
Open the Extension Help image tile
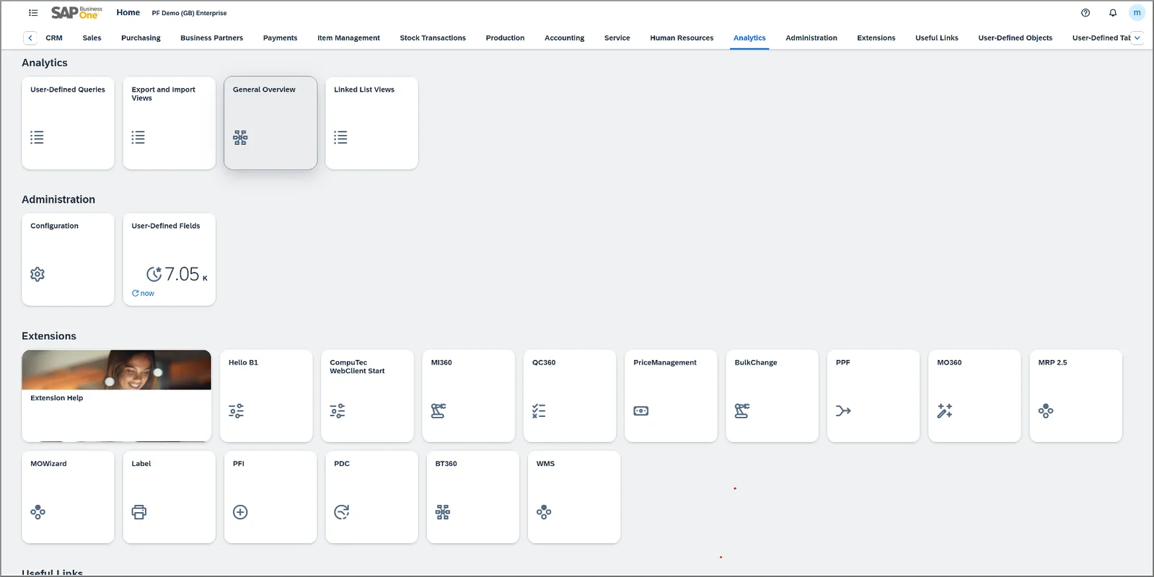tap(117, 395)
